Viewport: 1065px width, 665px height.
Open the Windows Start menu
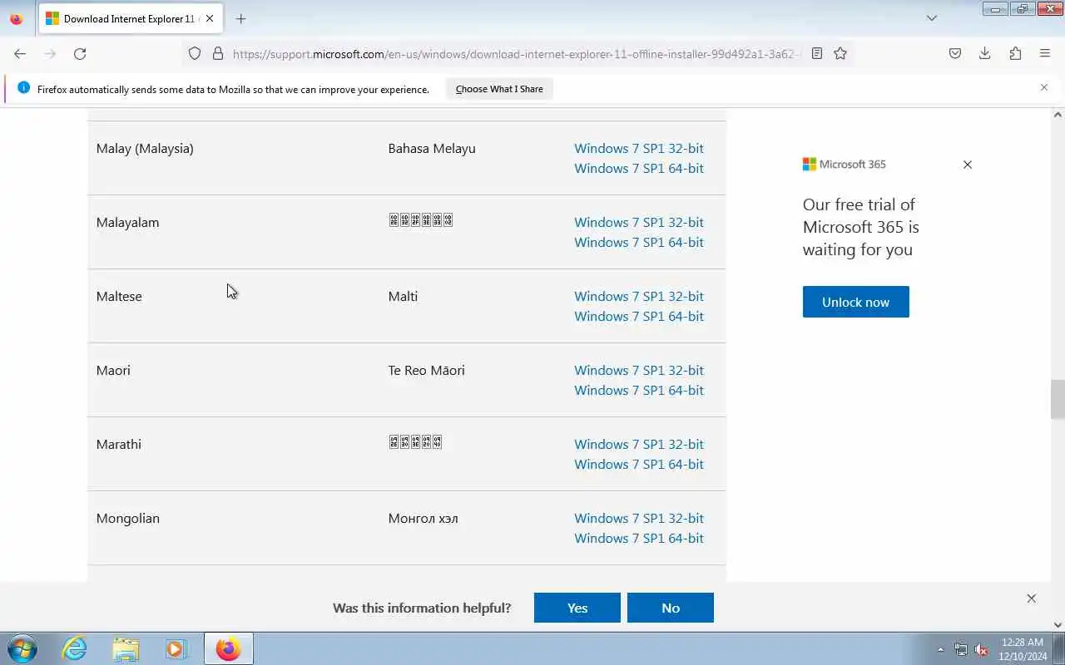22,648
